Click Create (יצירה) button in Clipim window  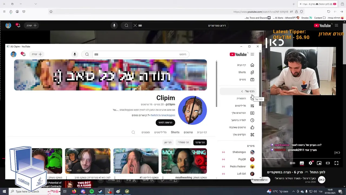(x=37, y=54)
